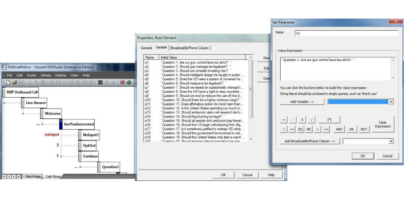Select the Question1 node
The width and height of the screenshot is (404, 199).
pos(109,167)
